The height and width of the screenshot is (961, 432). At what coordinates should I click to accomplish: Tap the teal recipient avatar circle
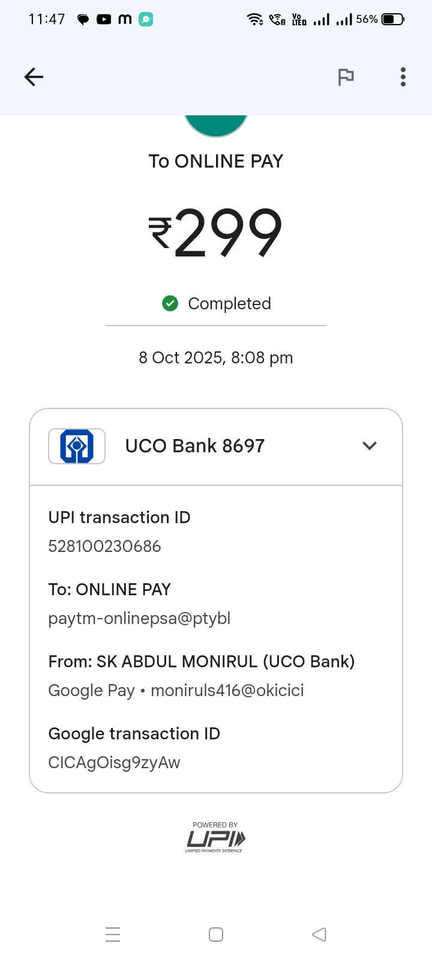click(x=216, y=125)
